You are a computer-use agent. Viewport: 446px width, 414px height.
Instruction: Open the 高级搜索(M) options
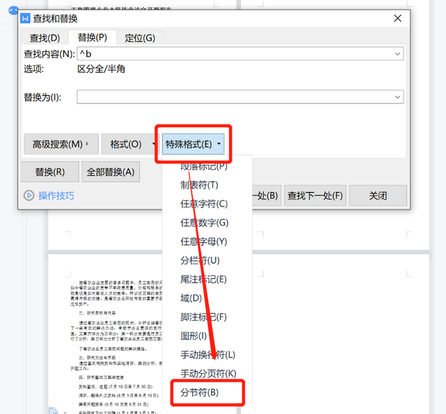click(61, 144)
